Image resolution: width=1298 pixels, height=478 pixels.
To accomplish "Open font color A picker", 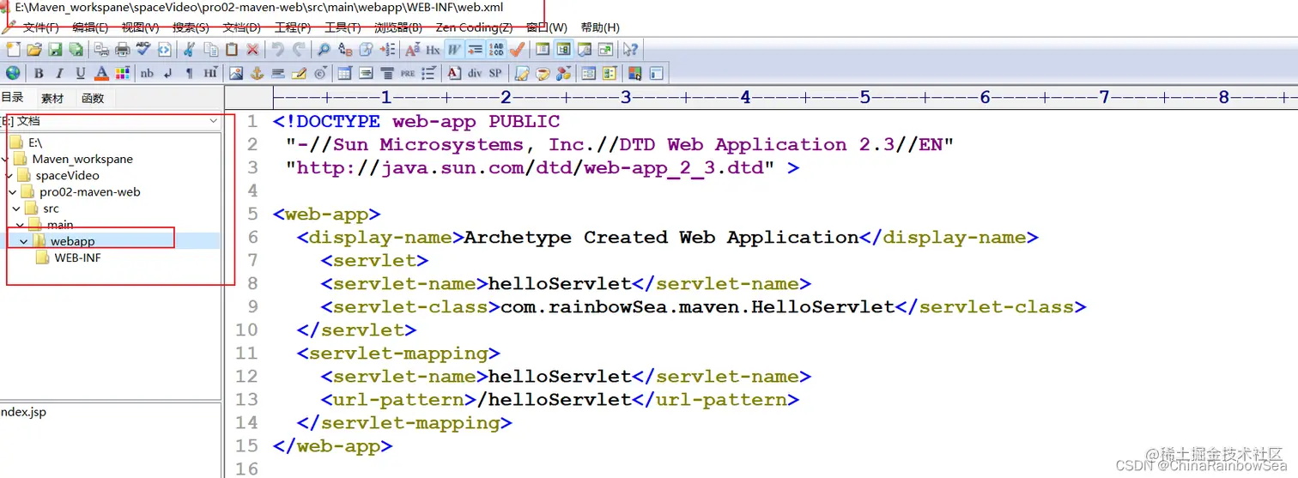I will coord(100,73).
